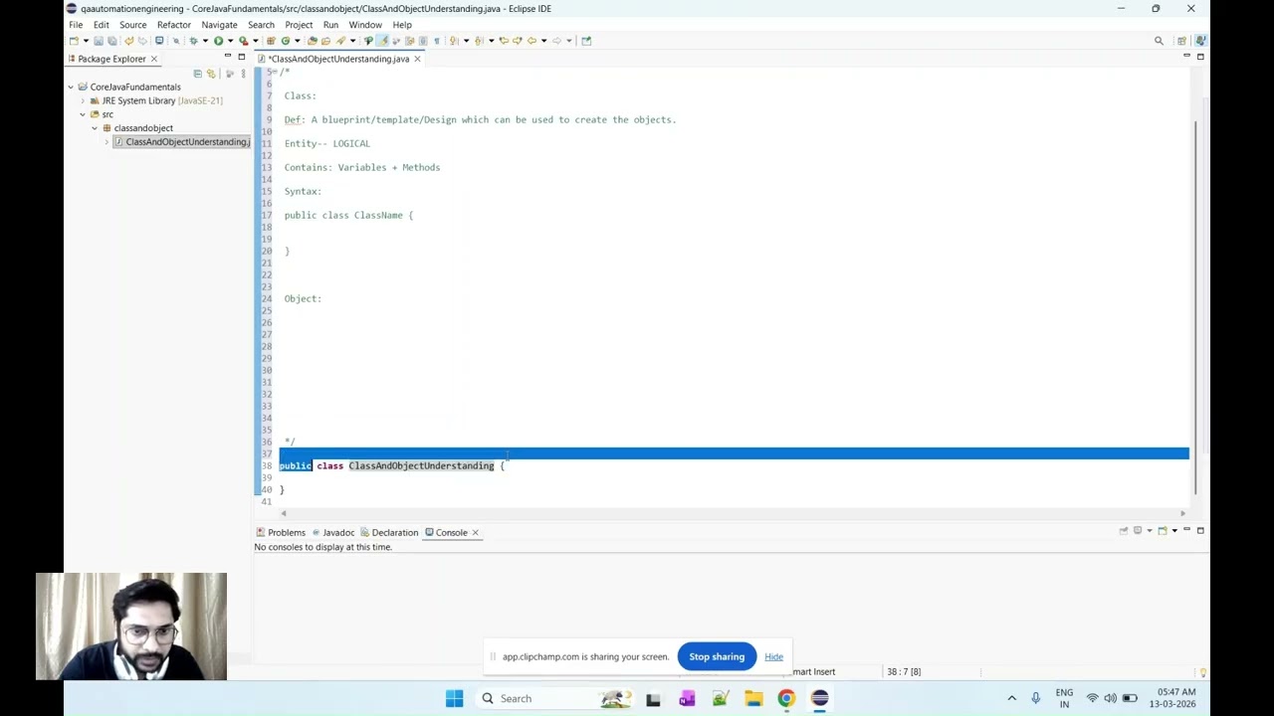Screen dimensions: 1274x716
Task: Open Package Explorer view menu dots
Action: pos(243,74)
